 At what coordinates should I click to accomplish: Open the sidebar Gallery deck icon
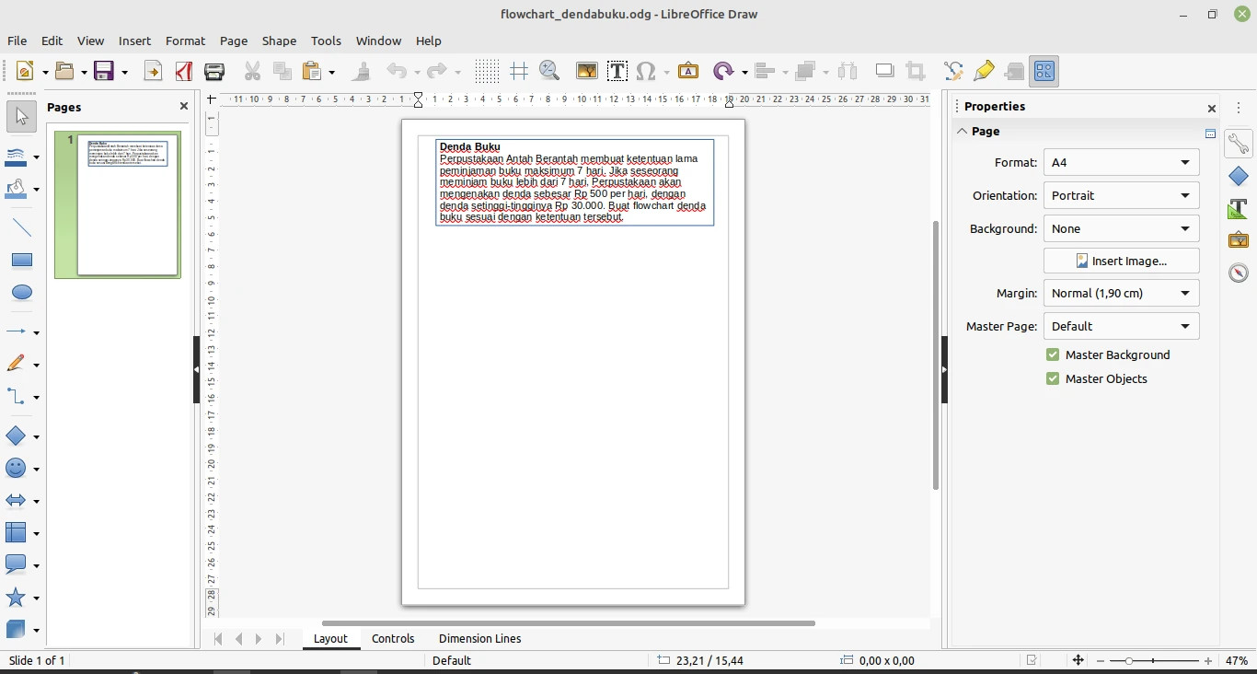1239,240
